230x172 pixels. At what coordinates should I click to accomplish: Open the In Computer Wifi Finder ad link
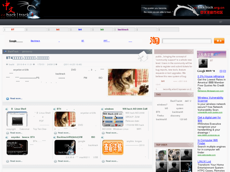[208, 142]
